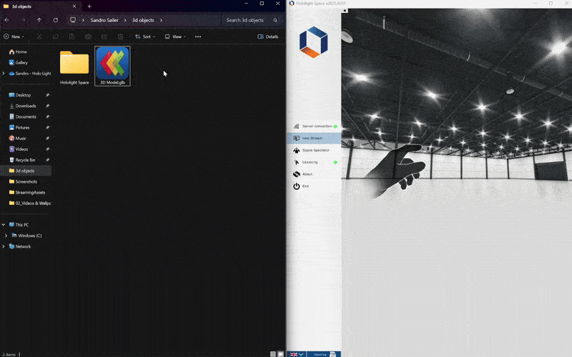This screenshot has width=572, height=357.
Task: Click the Hololight Space cube logo
Action: coord(313,42)
